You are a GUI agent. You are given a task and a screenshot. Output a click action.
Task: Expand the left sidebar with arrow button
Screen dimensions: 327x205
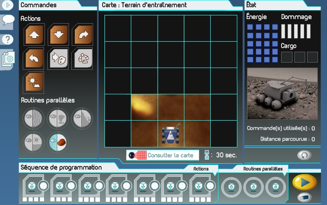[8, 5]
